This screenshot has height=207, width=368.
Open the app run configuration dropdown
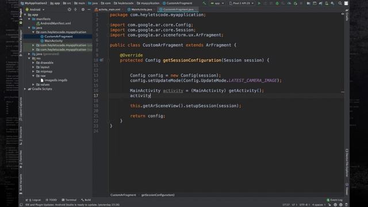click(217, 3)
